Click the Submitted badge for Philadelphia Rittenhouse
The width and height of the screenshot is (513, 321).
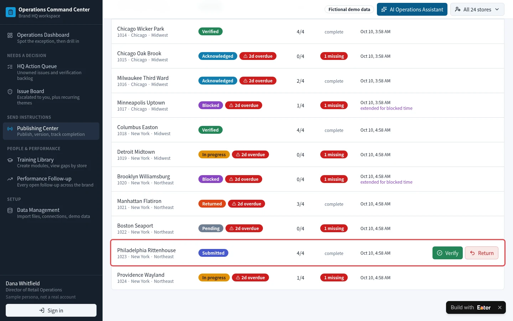(x=213, y=253)
